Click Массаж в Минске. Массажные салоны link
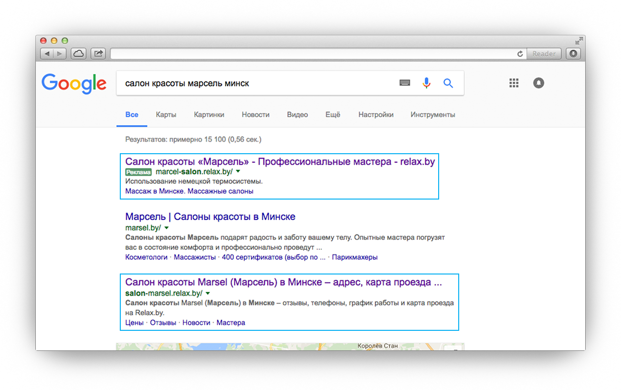Screen dimensions: 621x390 [x=189, y=191]
